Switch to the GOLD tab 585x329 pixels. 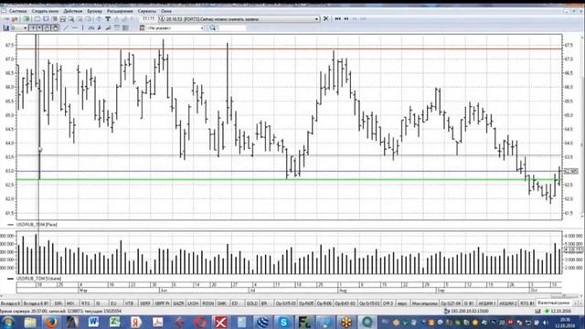(x=252, y=303)
